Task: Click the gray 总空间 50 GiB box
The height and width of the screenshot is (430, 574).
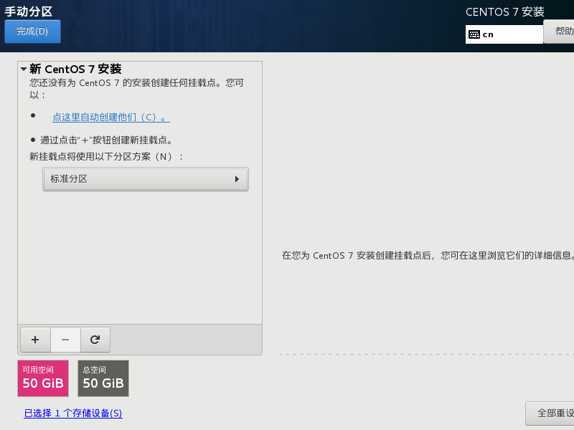Action: coord(103,378)
